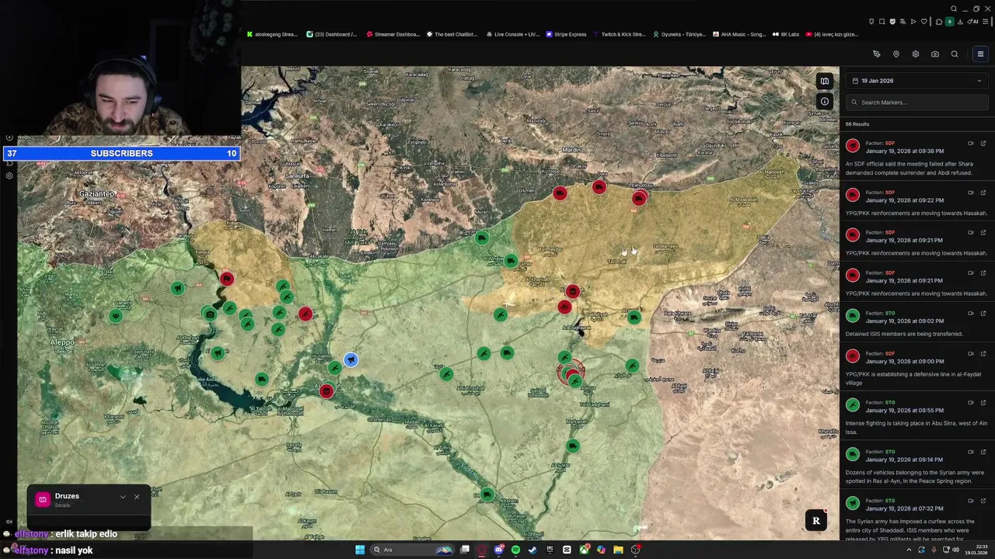Open the browser AI assistant button
The image size is (995, 559).
click(972, 22)
